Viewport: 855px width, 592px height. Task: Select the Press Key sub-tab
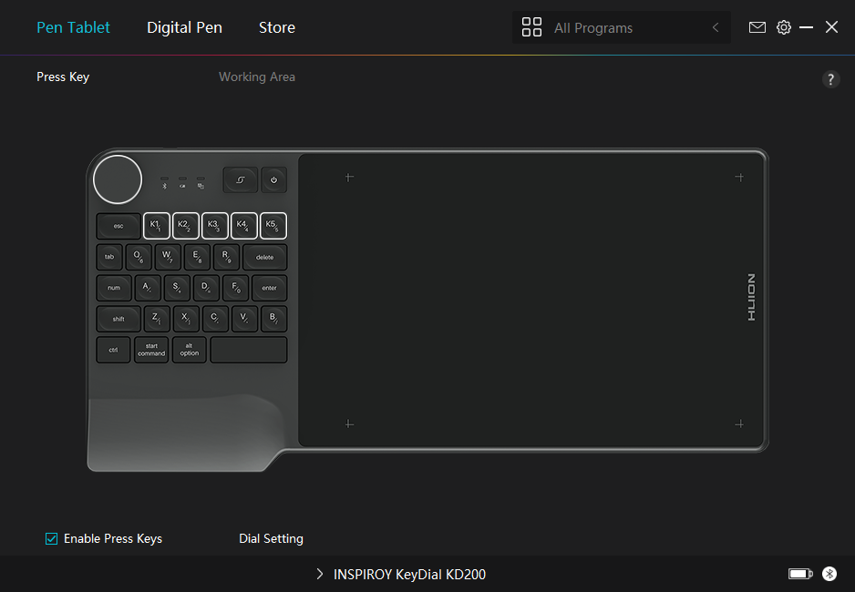pyautogui.click(x=63, y=77)
